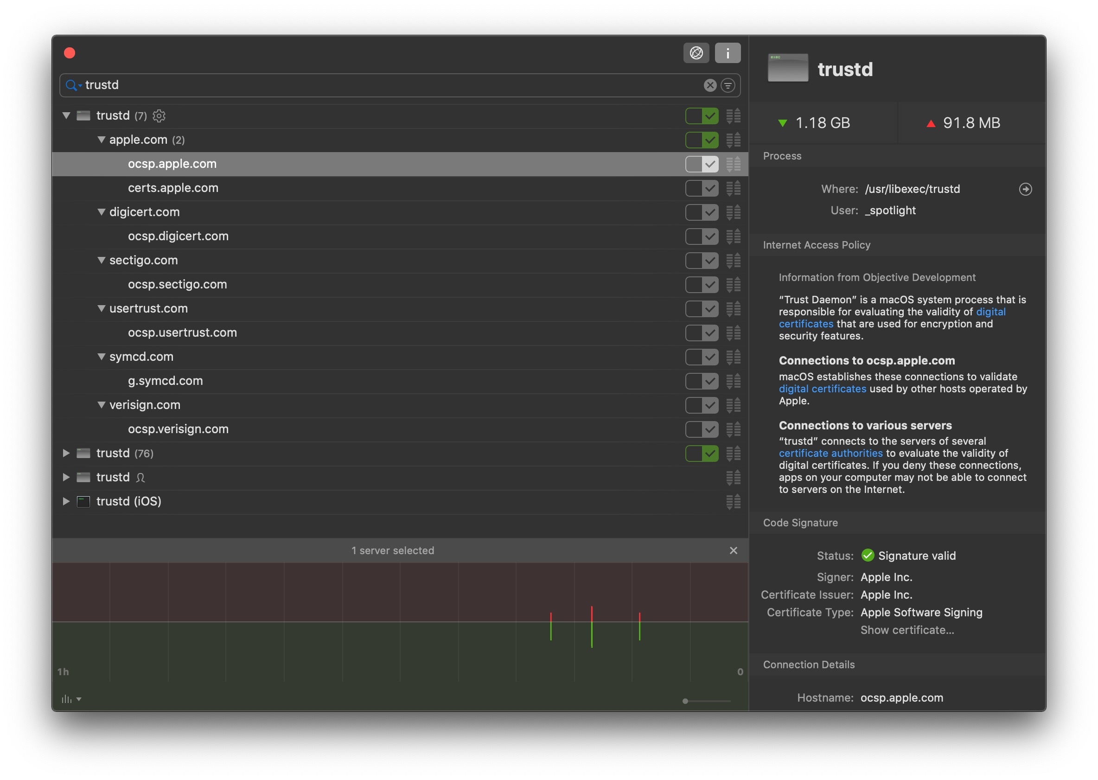The image size is (1098, 780).
Task: Reveal /usr/libexec/trustd via arrow icon
Action: click(x=1025, y=189)
